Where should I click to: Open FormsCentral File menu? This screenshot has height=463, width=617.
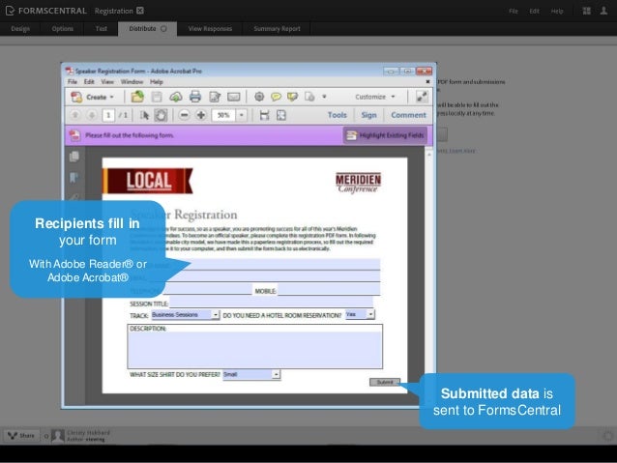(x=514, y=11)
